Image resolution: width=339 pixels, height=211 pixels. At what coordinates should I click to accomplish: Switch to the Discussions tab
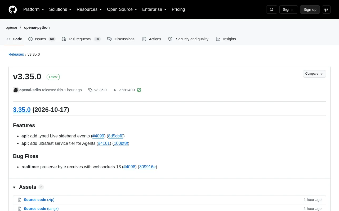click(121, 39)
